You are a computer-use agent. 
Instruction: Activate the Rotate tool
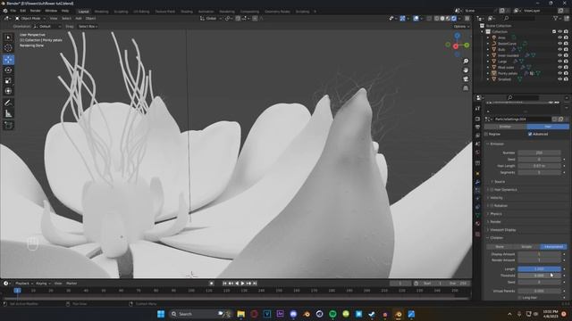pos(8,70)
